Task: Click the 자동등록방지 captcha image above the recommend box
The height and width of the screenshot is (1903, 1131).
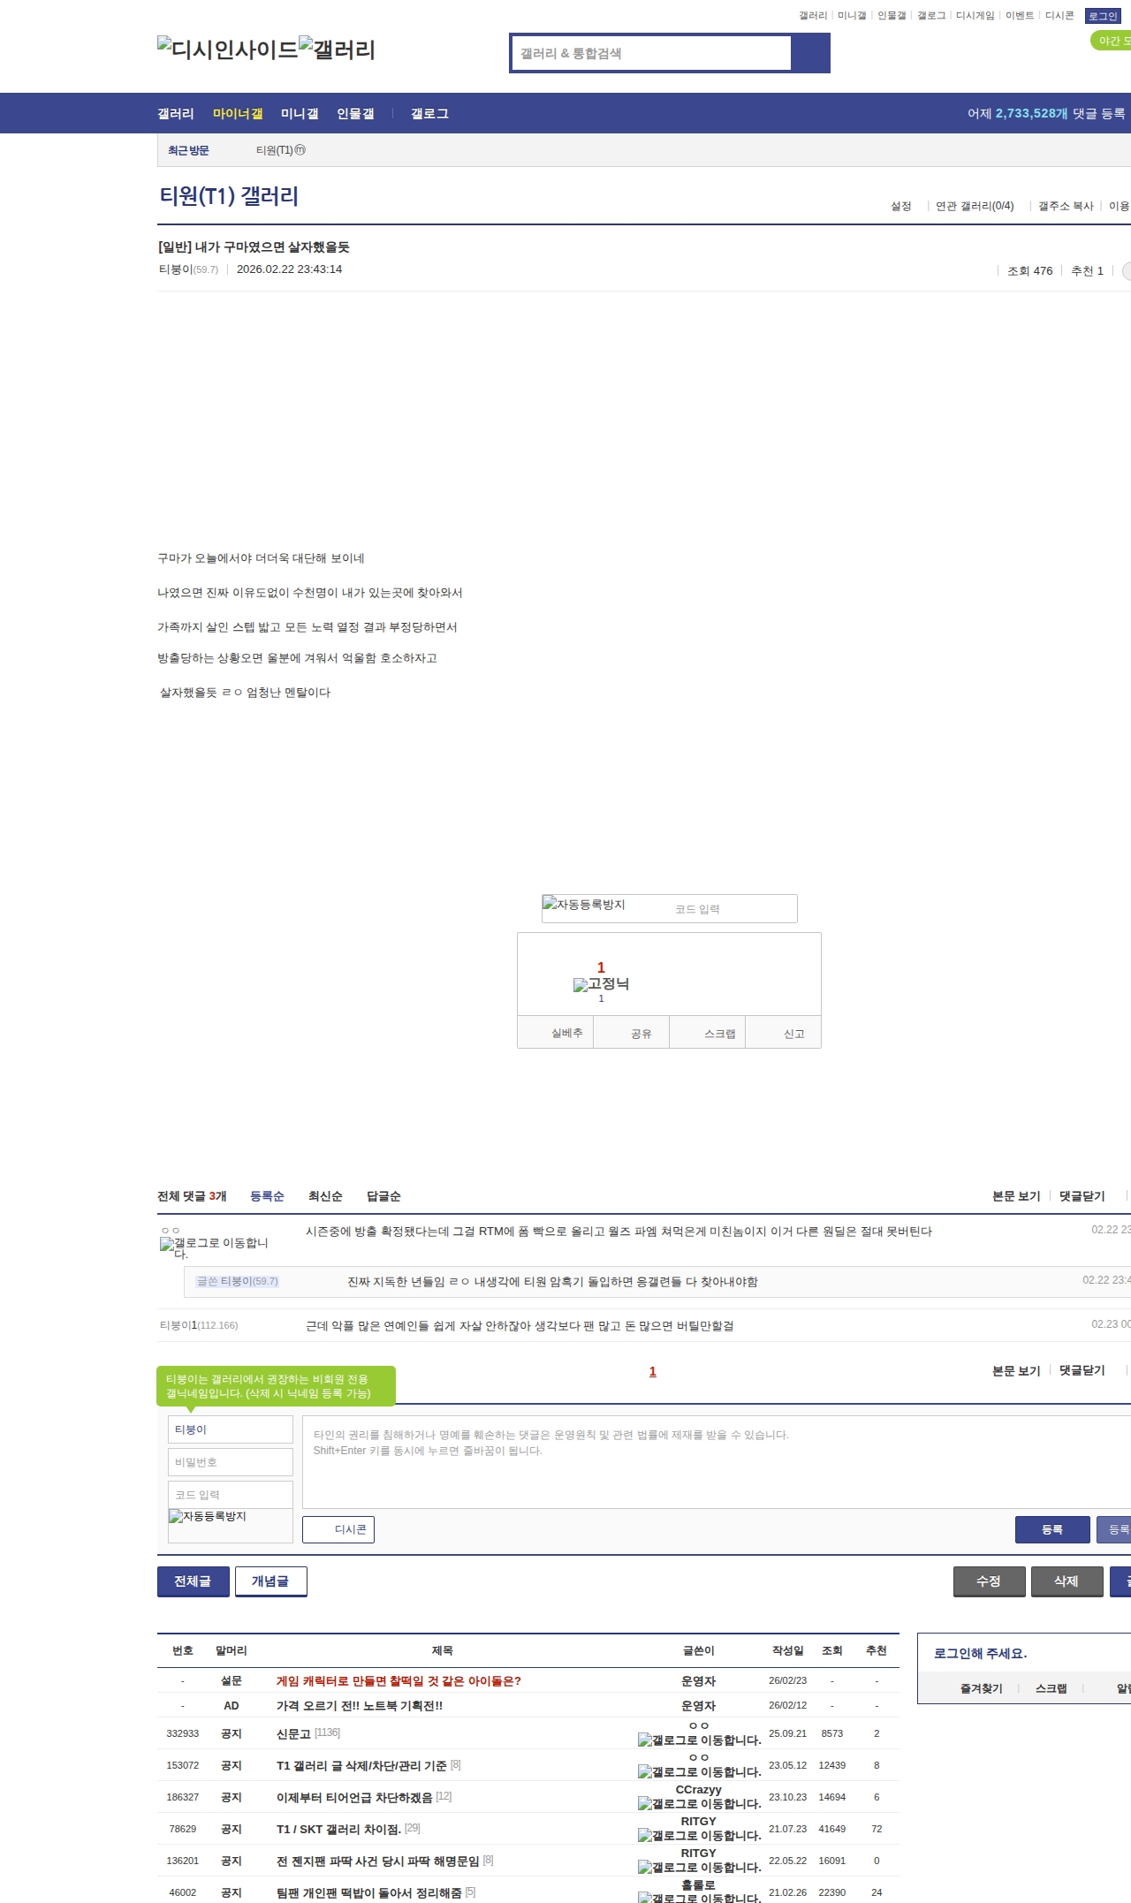Action: click(x=584, y=905)
